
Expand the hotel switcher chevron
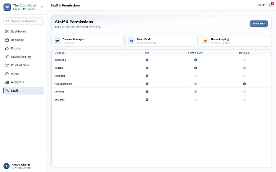coord(42,7)
